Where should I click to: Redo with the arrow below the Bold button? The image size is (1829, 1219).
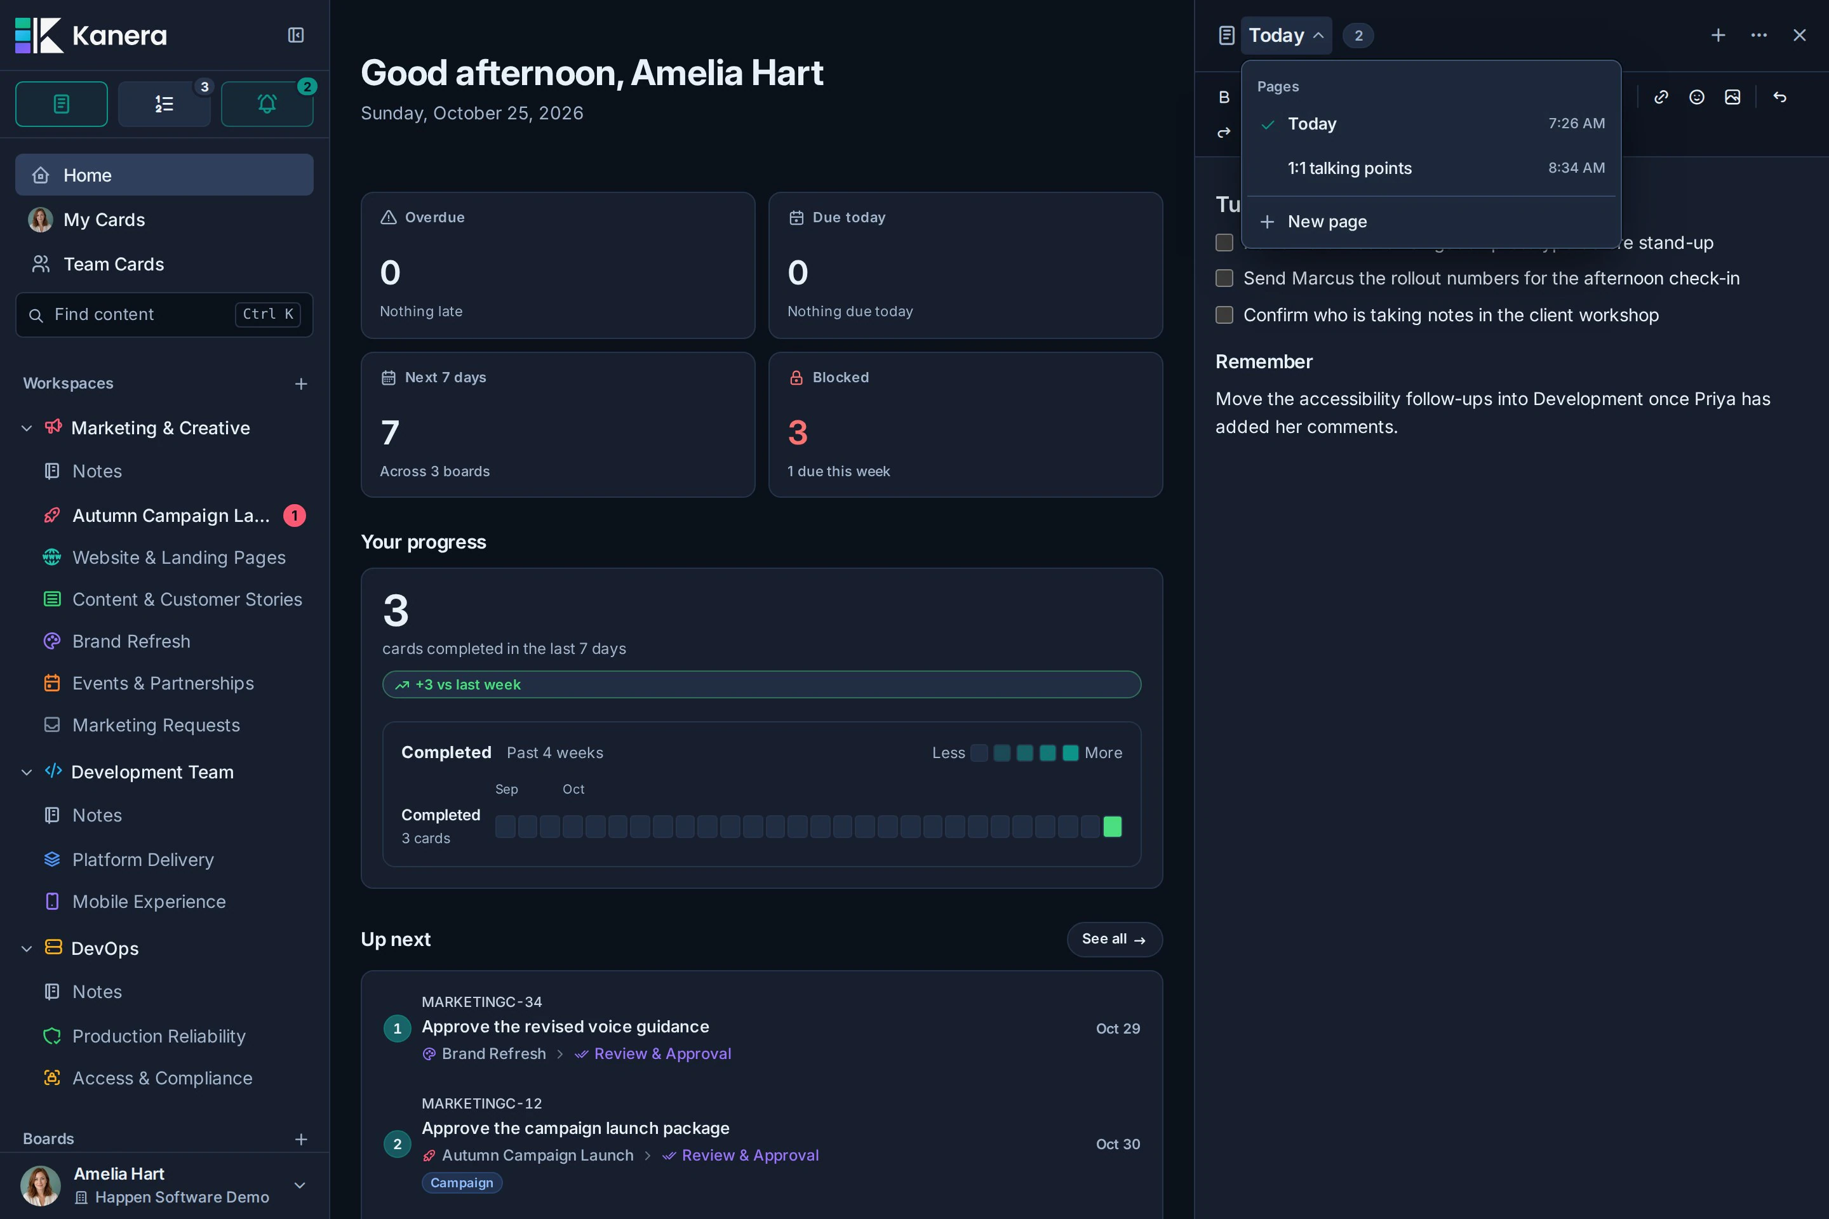click(1224, 133)
